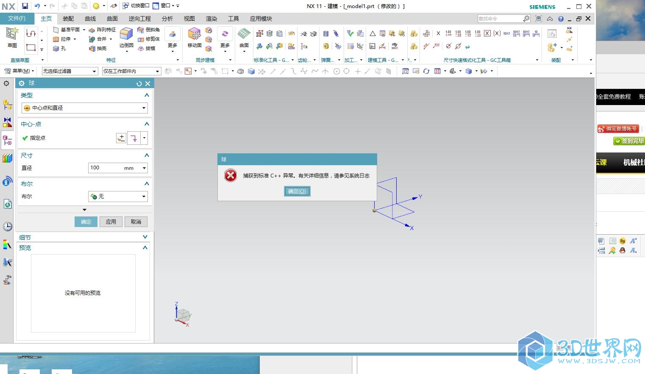Open the 文件(F) file menu
This screenshot has height=374, width=645.
(x=17, y=19)
